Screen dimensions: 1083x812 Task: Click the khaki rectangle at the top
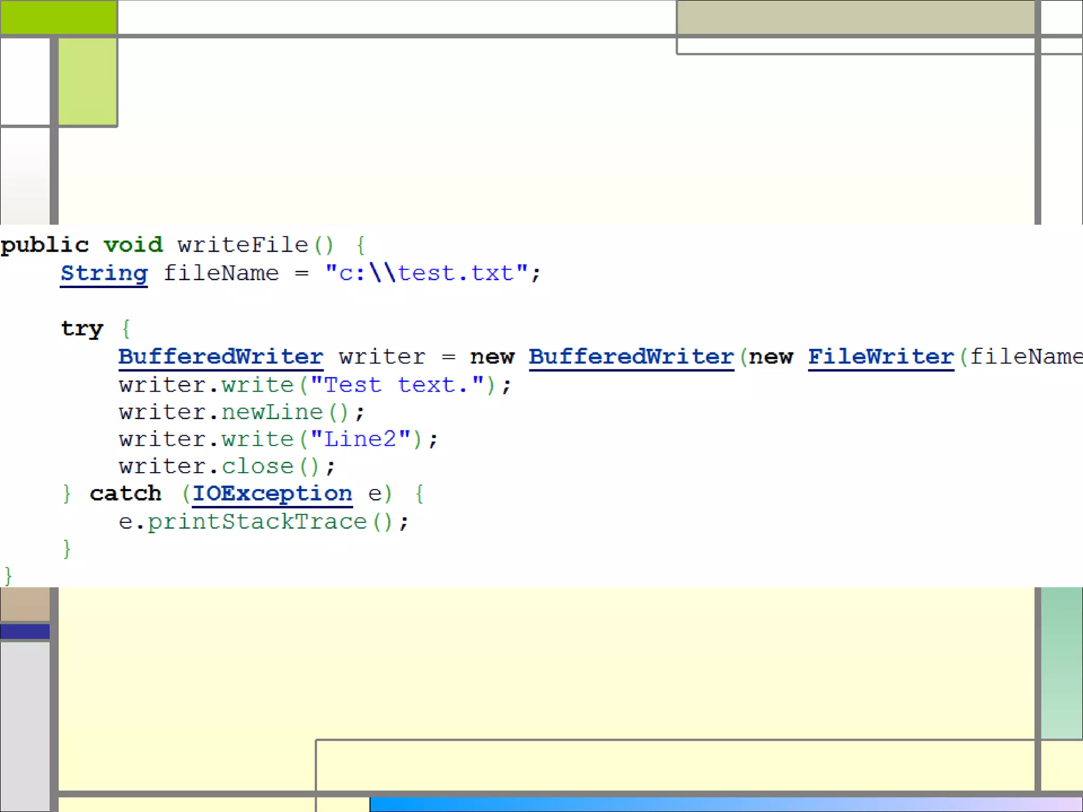point(855,17)
